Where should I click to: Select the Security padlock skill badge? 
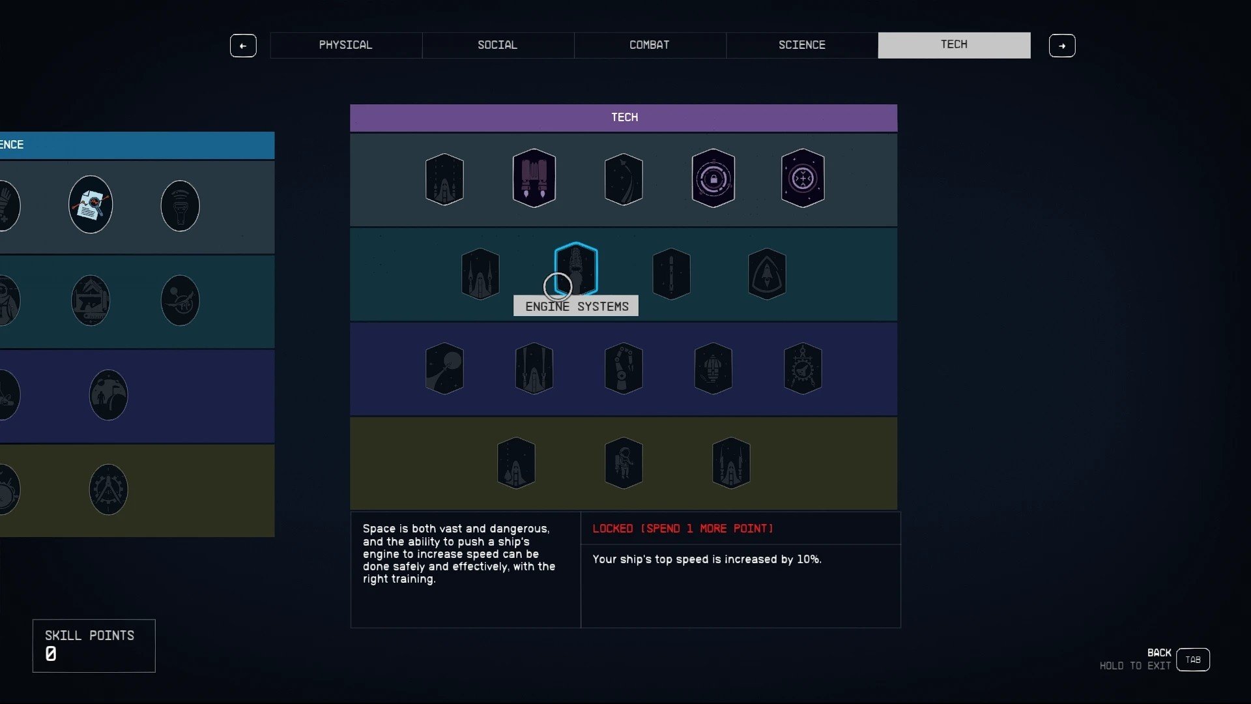point(713,178)
